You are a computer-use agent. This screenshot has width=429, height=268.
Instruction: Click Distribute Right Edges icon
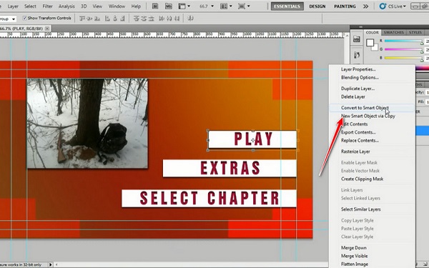177,19
